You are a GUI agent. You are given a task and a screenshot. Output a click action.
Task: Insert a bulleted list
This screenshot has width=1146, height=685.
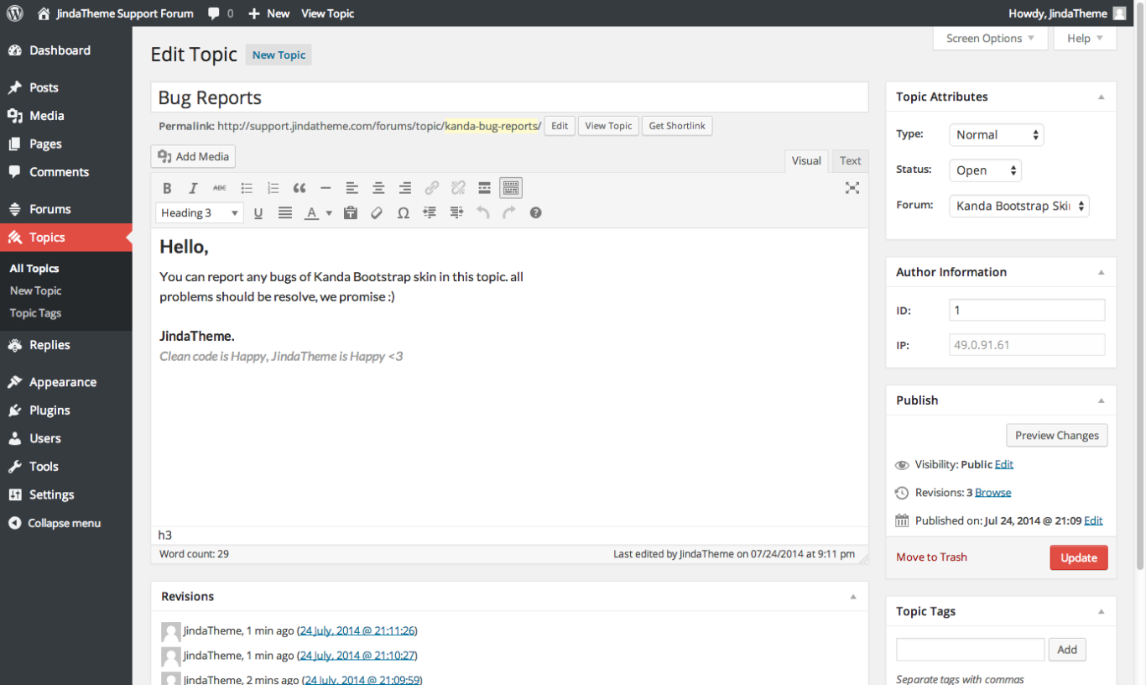point(247,188)
